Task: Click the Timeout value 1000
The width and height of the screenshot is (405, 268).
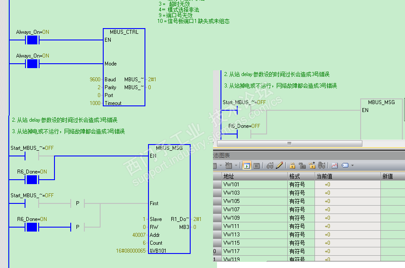Action: click(x=95, y=103)
